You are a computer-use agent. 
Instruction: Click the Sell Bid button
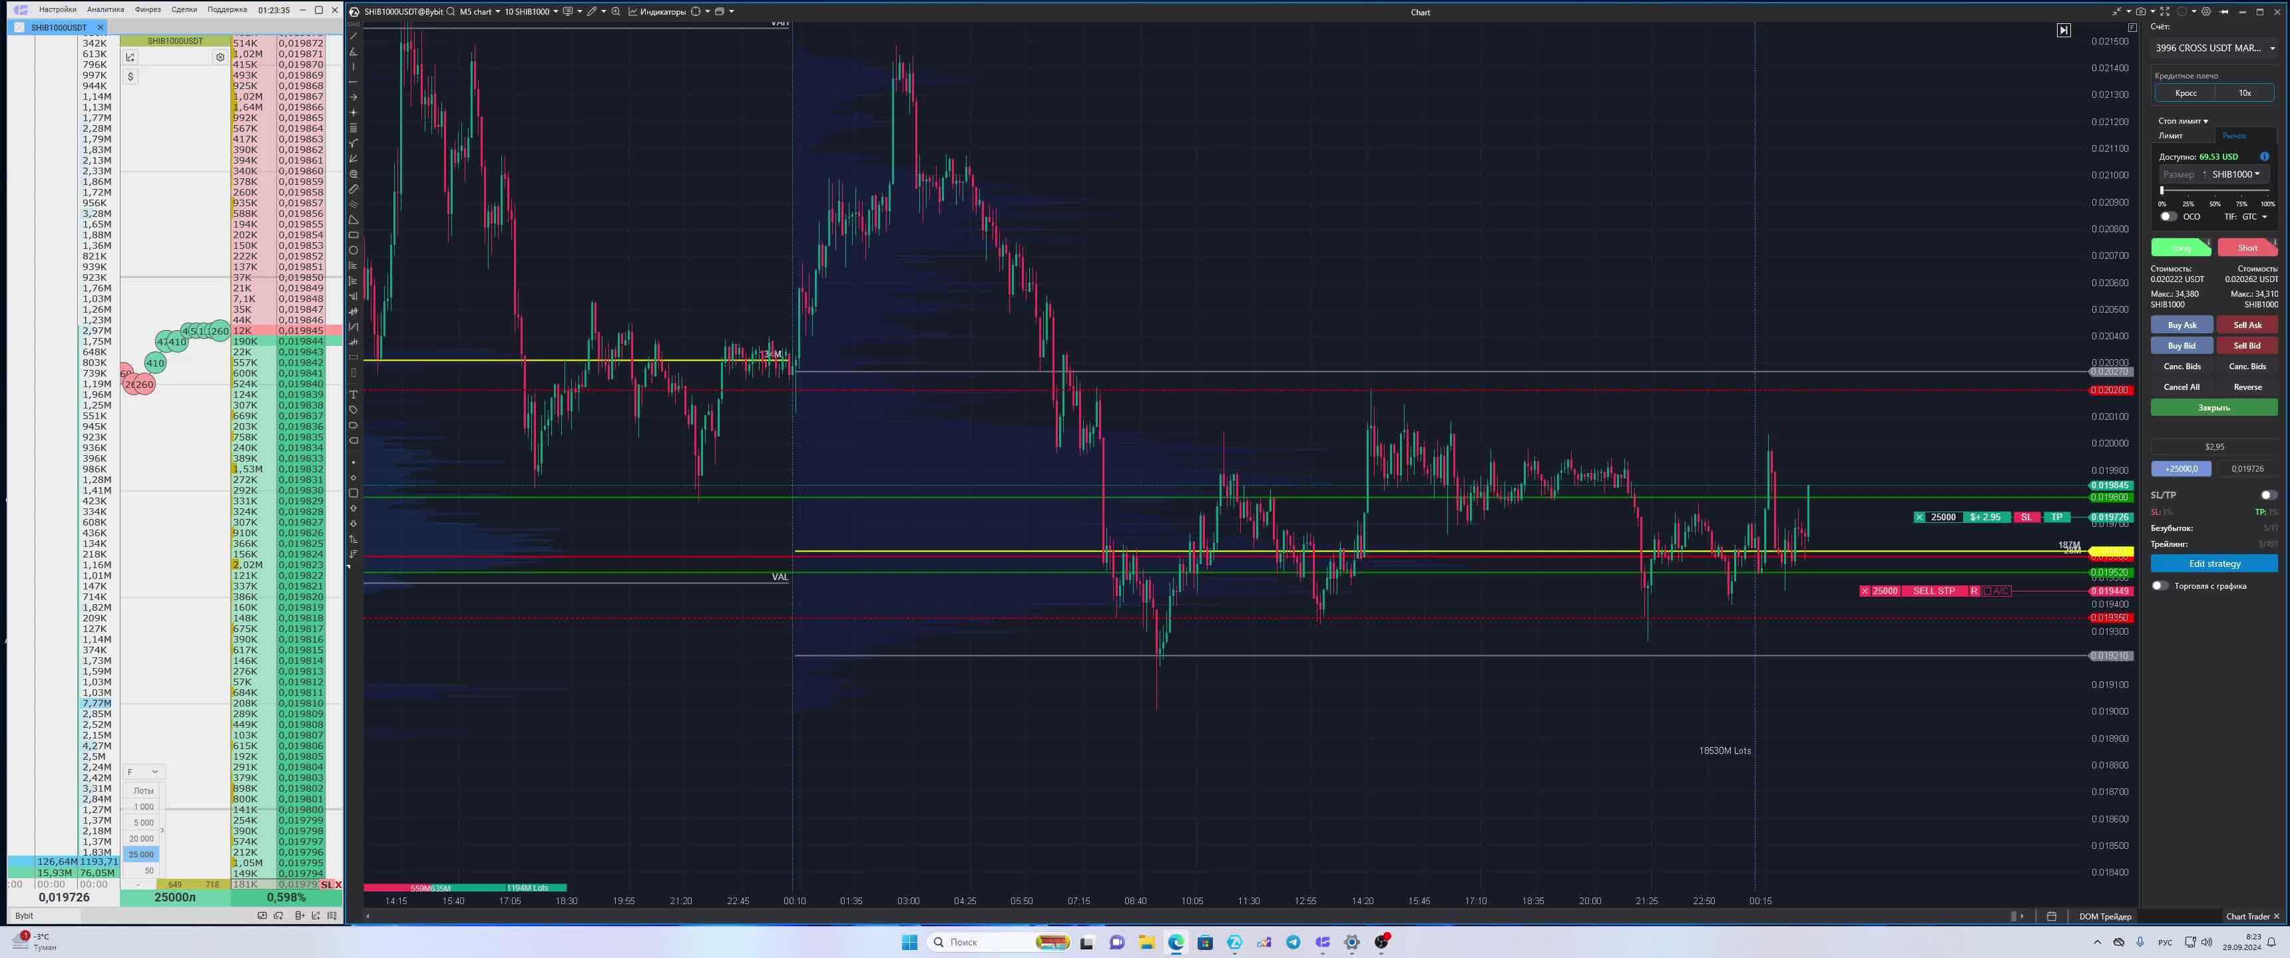coord(2247,346)
